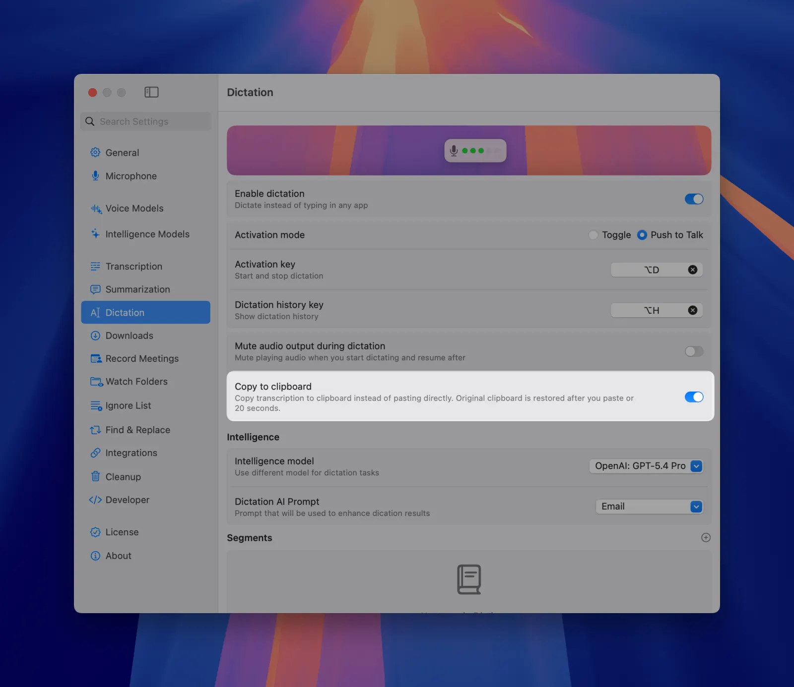
Task: Click the Search Settings field
Action: [x=146, y=121]
